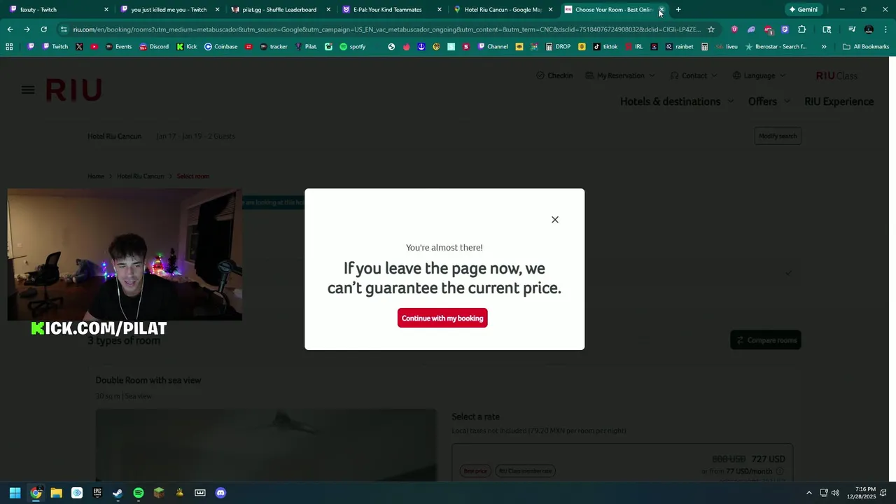Open the Twitch bookmark
The height and width of the screenshot is (504, 896).
pos(55,47)
